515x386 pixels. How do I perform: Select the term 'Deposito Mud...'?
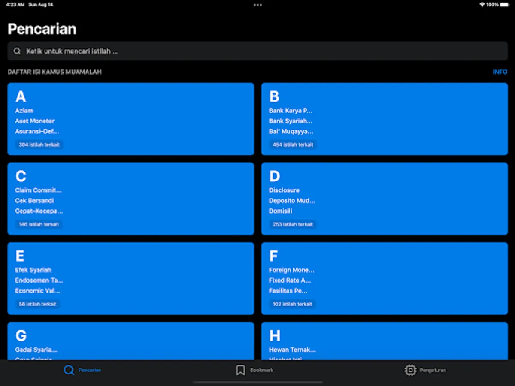point(292,201)
